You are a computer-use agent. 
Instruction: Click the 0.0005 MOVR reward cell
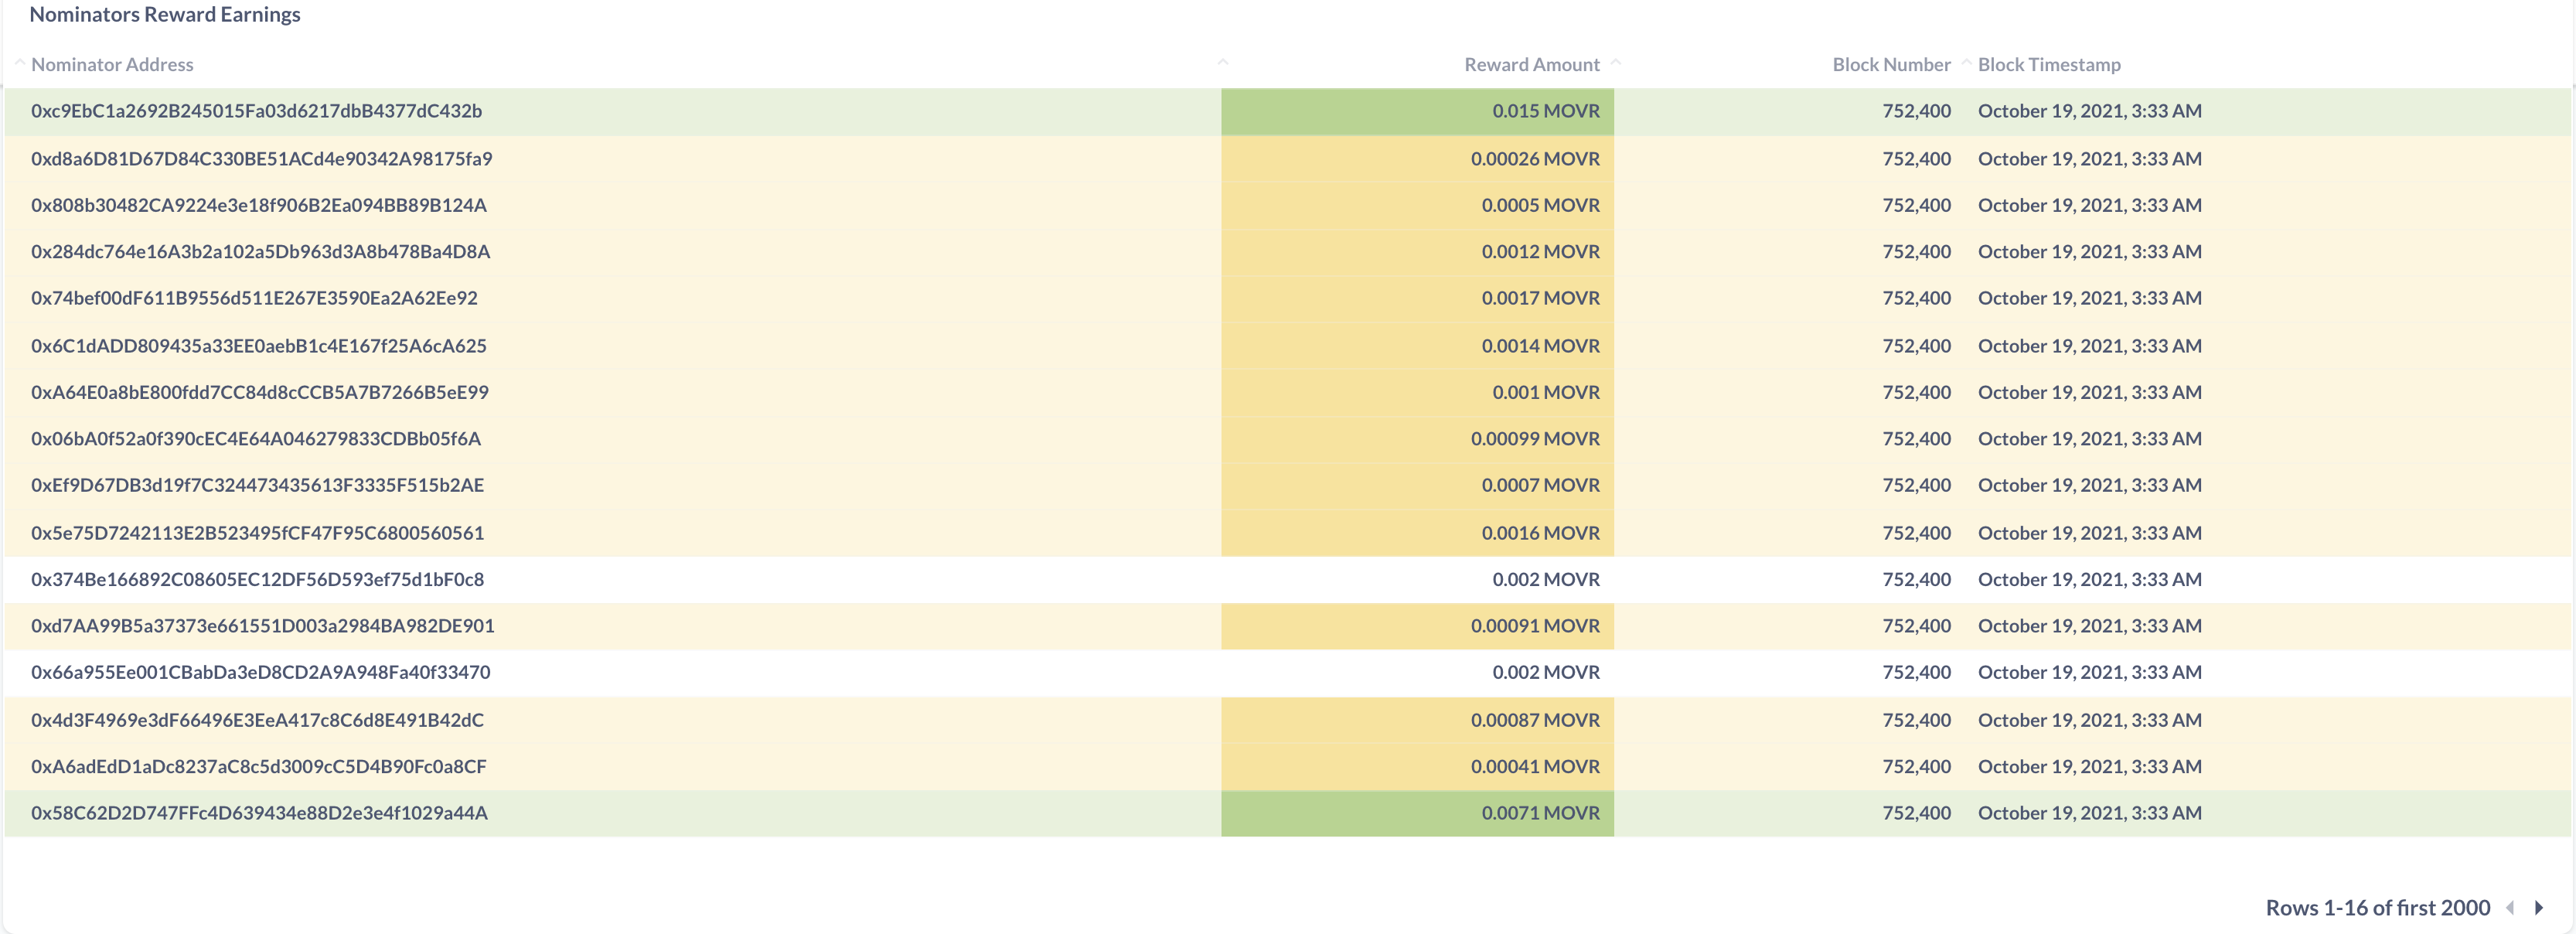tap(1417, 205)
